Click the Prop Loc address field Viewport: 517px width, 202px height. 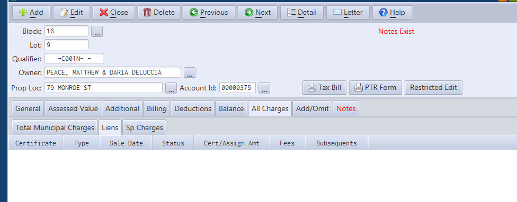(x=103, y=88)
